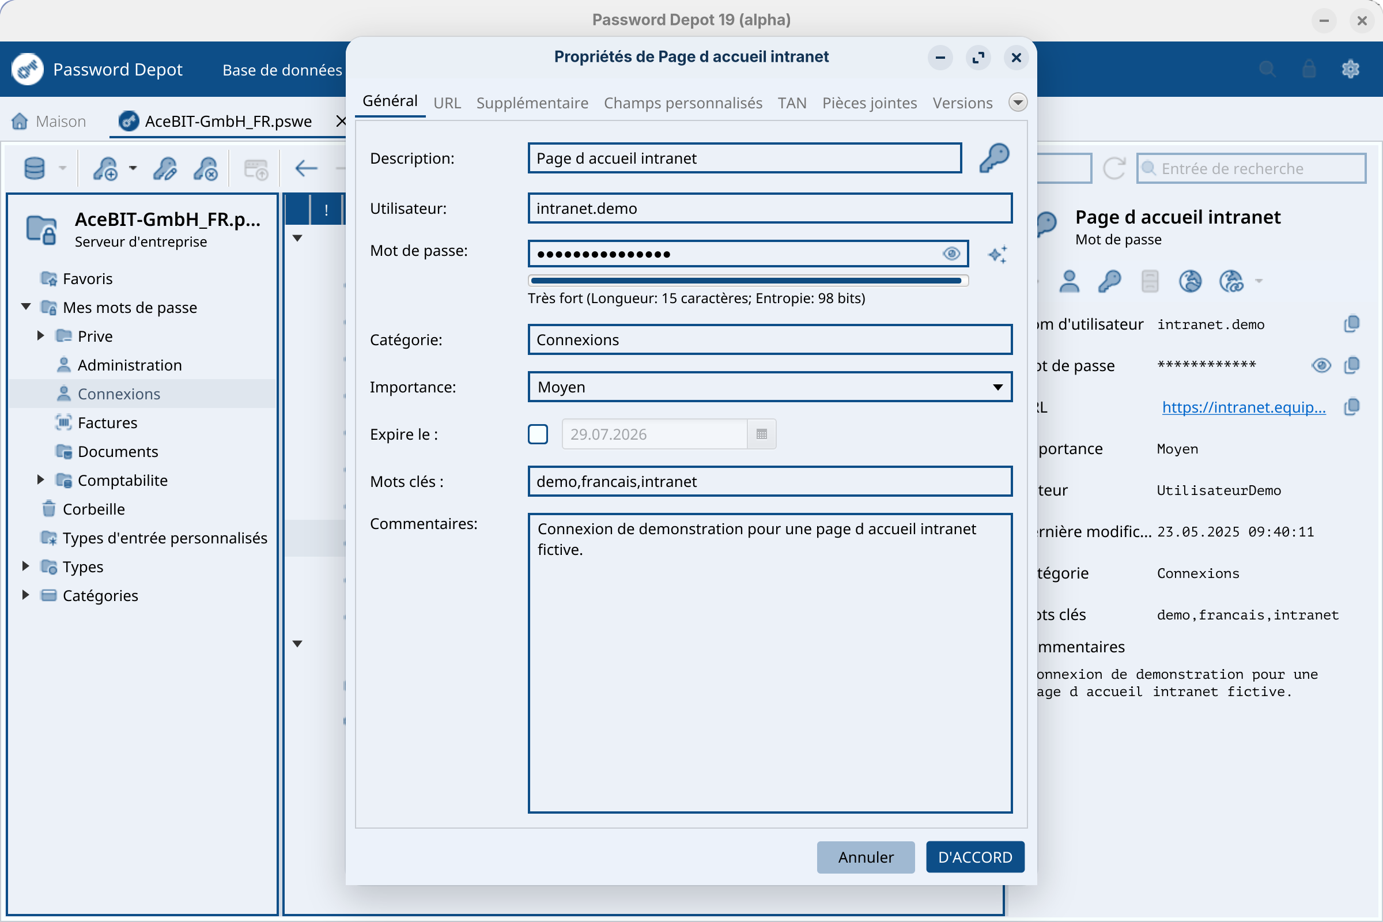Click the refresh icon near search

(x=1114, y=169)
